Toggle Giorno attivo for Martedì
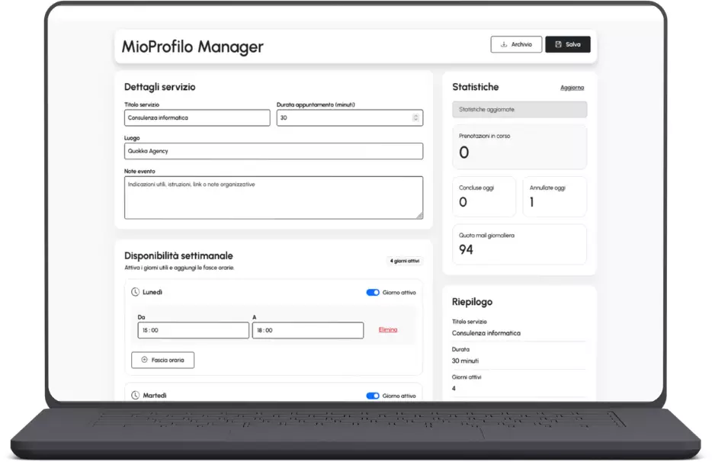This screenshot has height=462, width=712. pos(373,395)
